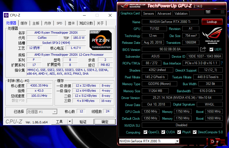
Task: Open the GPU selection dropdown in GPU-Z
Action: tap(177, 141)
